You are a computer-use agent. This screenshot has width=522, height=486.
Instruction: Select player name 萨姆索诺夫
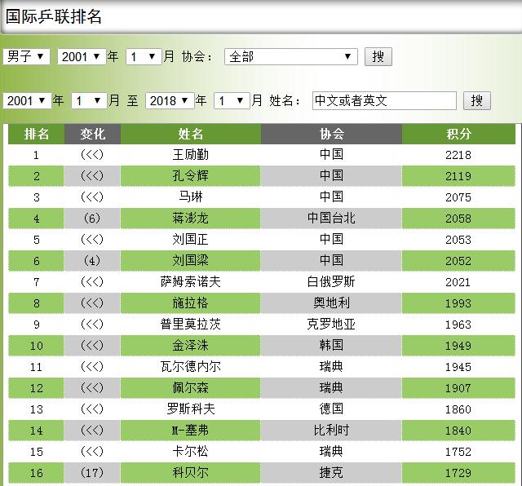point(191,282)
